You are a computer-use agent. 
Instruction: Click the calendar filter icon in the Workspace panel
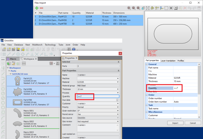tap(51, 63)
